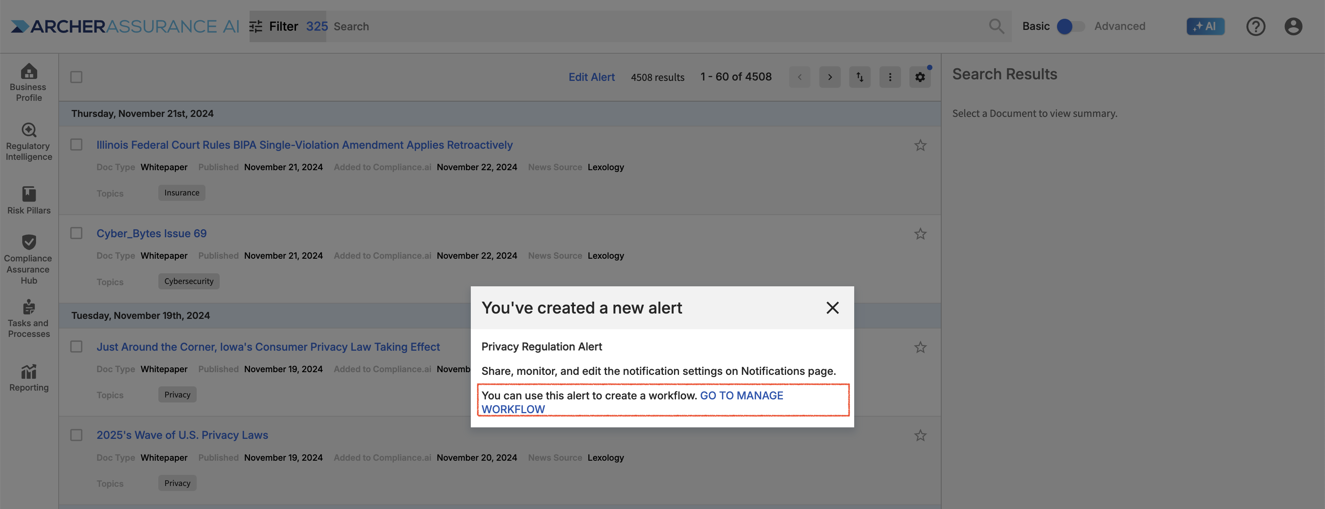Viewport: 1325px width, 509px height.
Task: Go to Risk Pillars
Action: click(29, 200)
